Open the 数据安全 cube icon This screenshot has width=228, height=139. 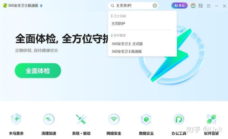146,119
